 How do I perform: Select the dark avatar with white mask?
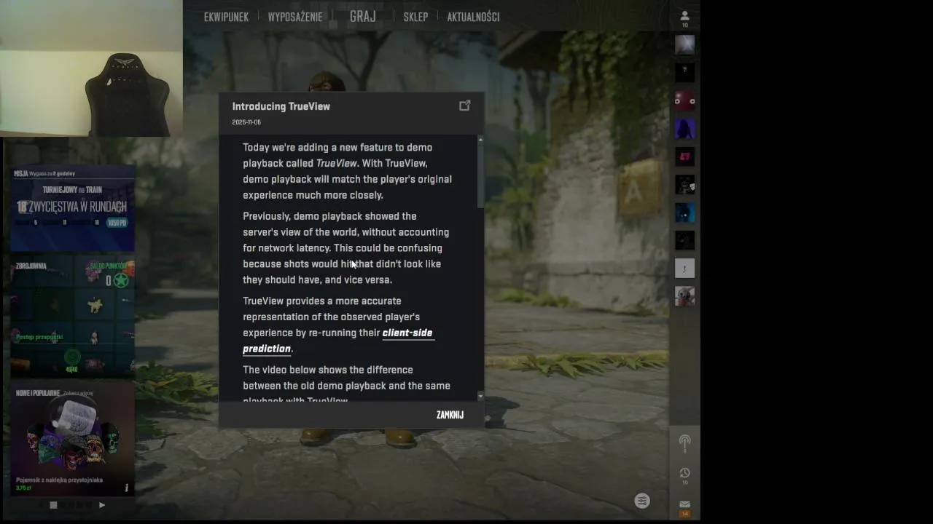coord(684,185)
